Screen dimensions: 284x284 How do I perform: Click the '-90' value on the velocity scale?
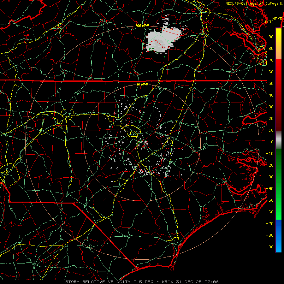pos(270,247)
